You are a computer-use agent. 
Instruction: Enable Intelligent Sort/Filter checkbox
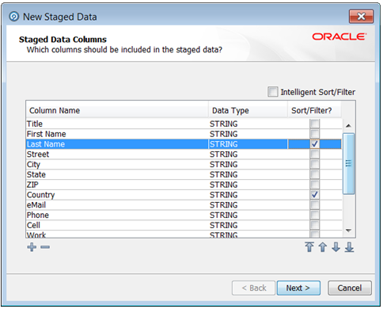(273, 92)
